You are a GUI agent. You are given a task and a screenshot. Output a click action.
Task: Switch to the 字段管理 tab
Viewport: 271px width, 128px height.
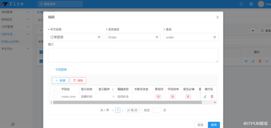pos(61,69)
